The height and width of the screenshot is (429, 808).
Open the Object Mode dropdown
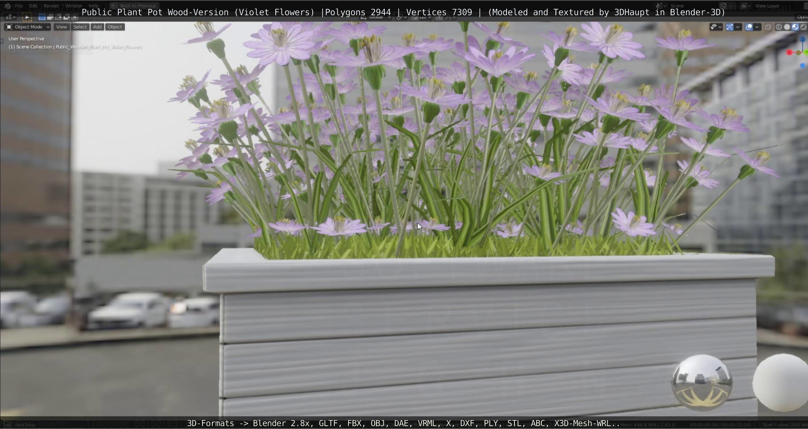click(x=28, y=27)
